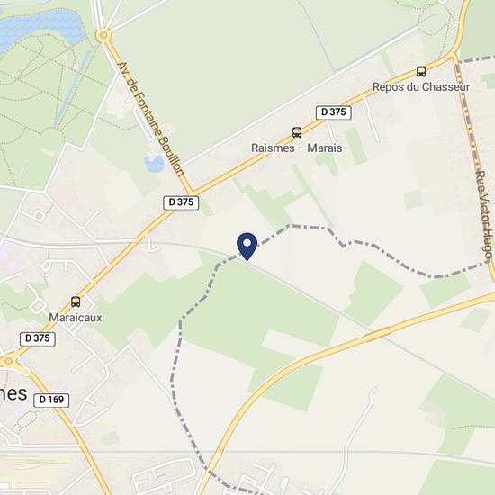The image size is (495, 495).
Task: Click the Rue Victor Hugo street label
Action: [485, 215]
